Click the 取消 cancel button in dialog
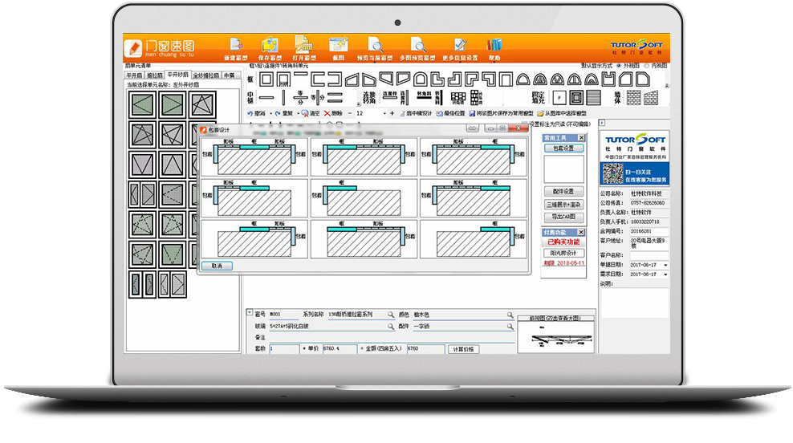793x443 pixels. coord(217,266)
